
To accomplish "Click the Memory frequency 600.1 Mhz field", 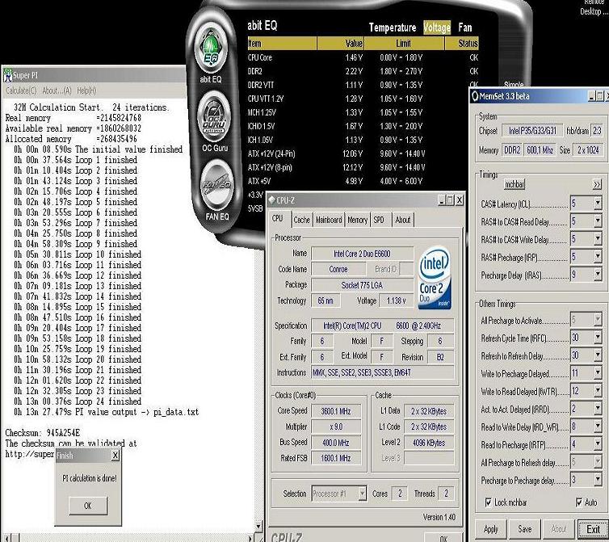I will pos(540,149).
